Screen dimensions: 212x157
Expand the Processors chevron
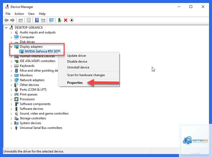pyautogui.click(x=11, y=99)
